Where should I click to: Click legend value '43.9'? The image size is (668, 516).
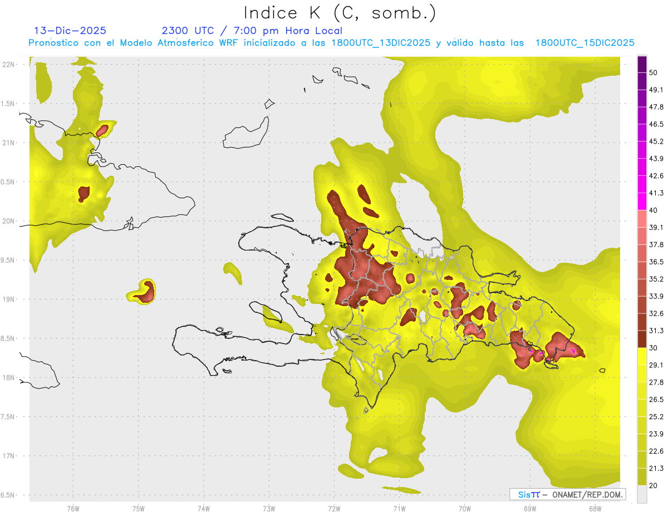point(656,159)
